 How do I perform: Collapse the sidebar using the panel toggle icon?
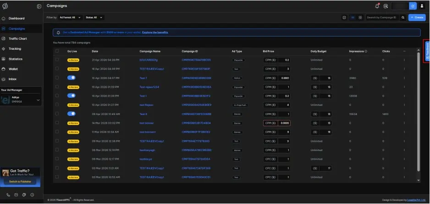click(x=39, y=6)
